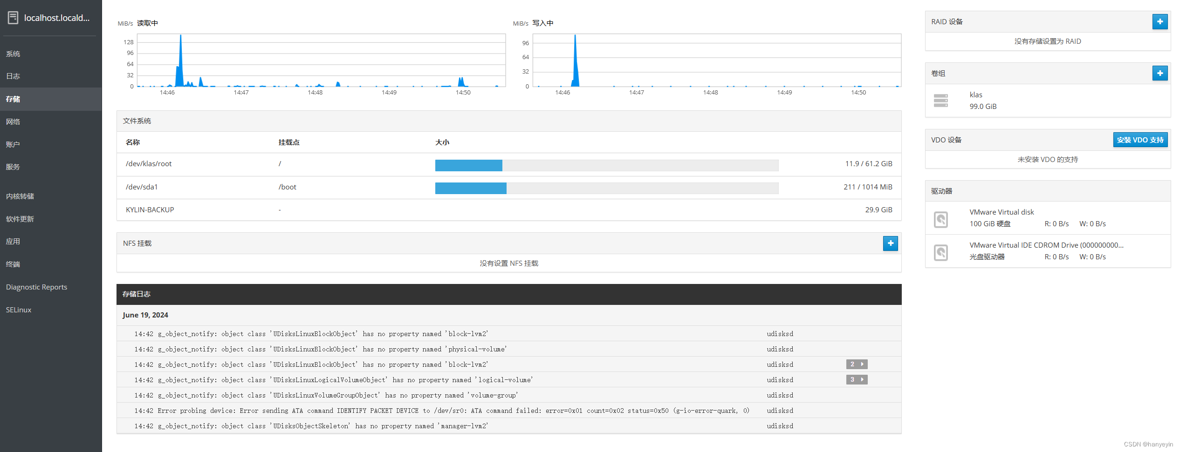Open the 系统 menu item
The image size is (1180, 452).
coord(51,54)
